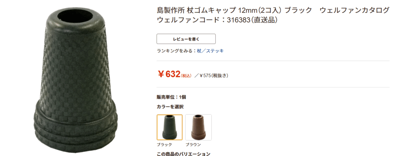Open the 杖／ステッキ ranking link
395x156 pixels.
tap(210, 51)
